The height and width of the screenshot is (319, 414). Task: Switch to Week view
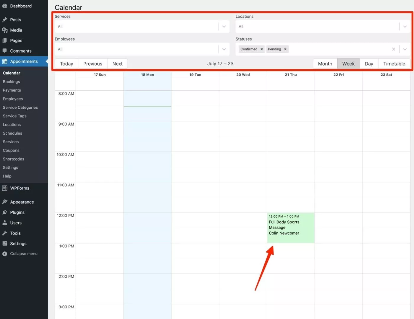pos(348,64)
